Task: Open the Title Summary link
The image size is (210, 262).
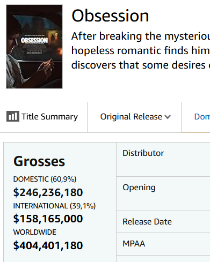Action: pos(42,117)
